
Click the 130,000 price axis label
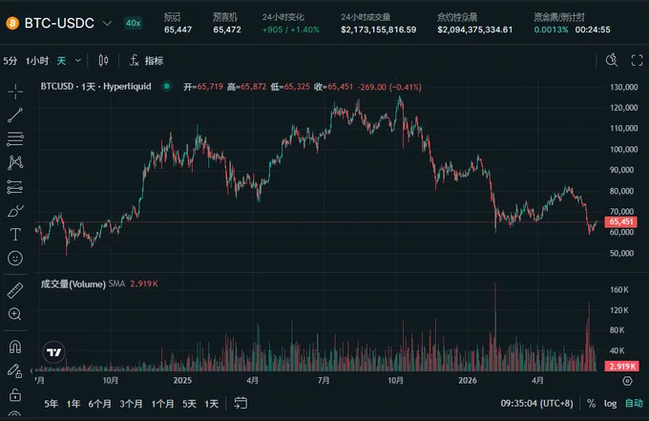coord(624,87)
